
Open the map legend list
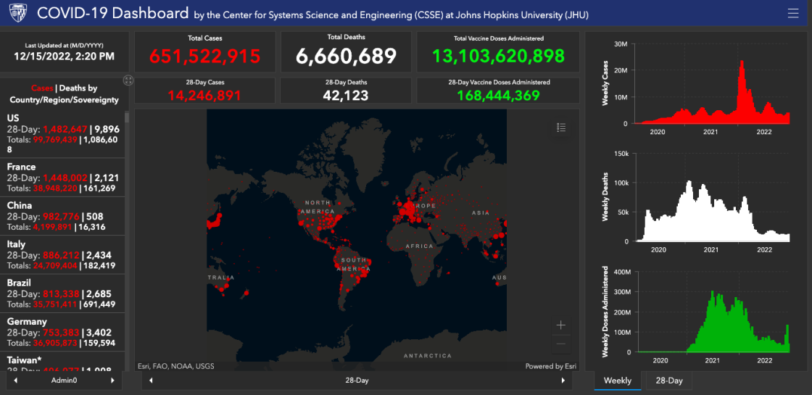561,128
